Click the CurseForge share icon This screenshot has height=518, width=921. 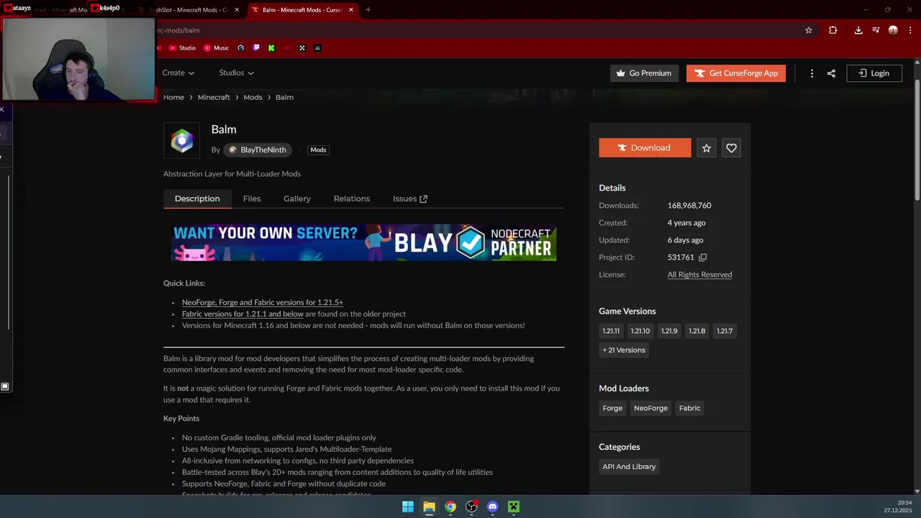tap(831, 73)
